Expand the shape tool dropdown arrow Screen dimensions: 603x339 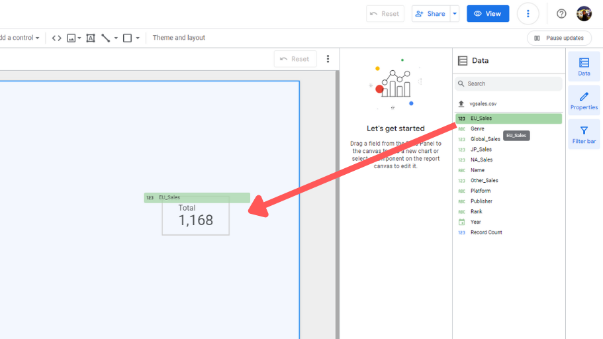pos(138,38)
